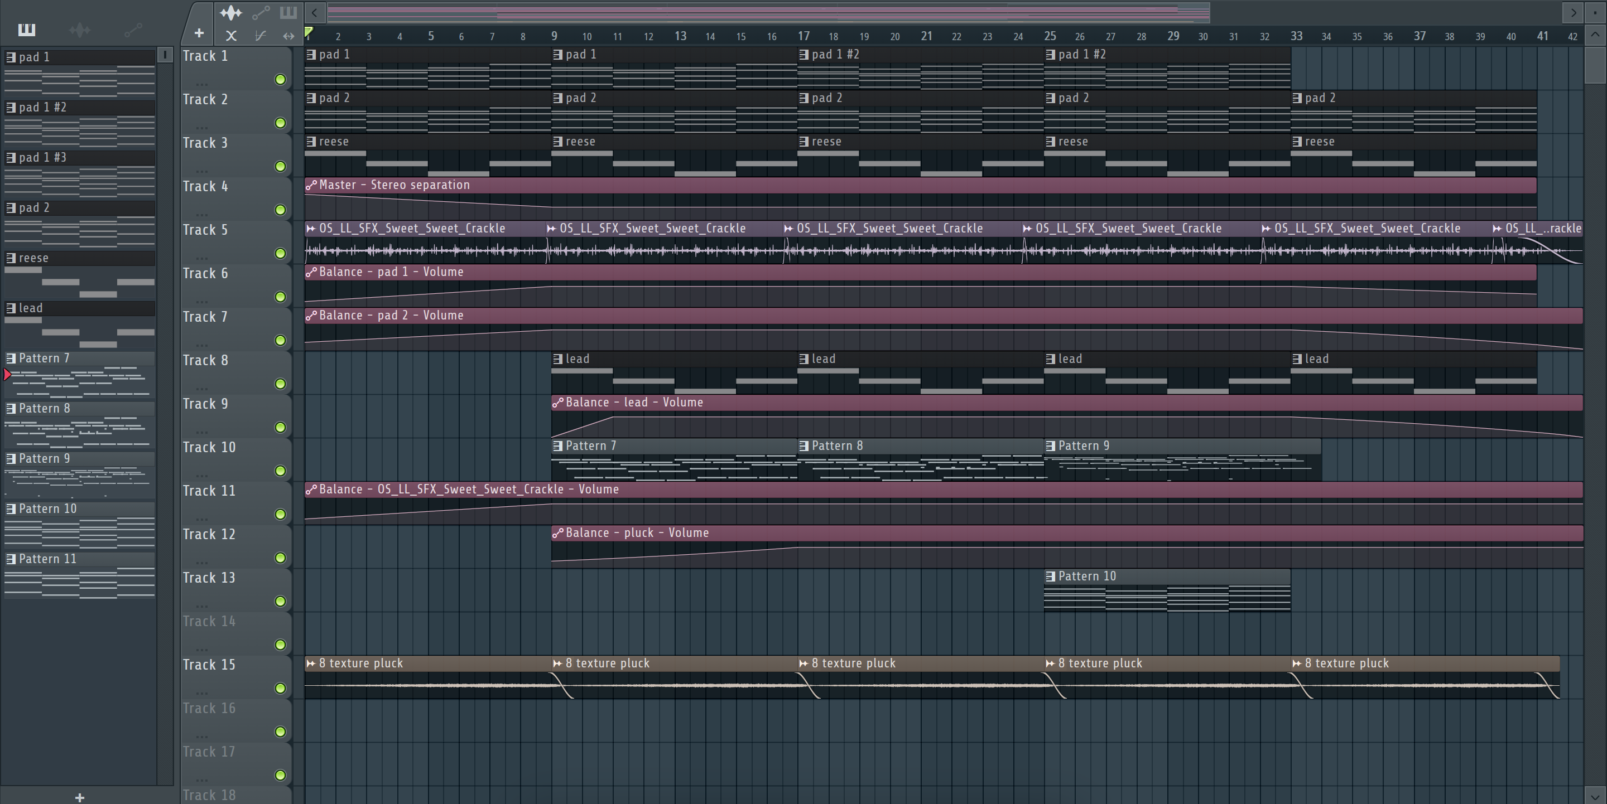
Task: Show audio clips in the picker panel
Action: [80, 30]
